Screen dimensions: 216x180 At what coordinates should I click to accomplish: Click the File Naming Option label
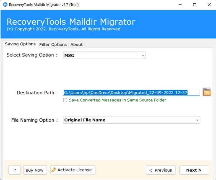point(35,120)
